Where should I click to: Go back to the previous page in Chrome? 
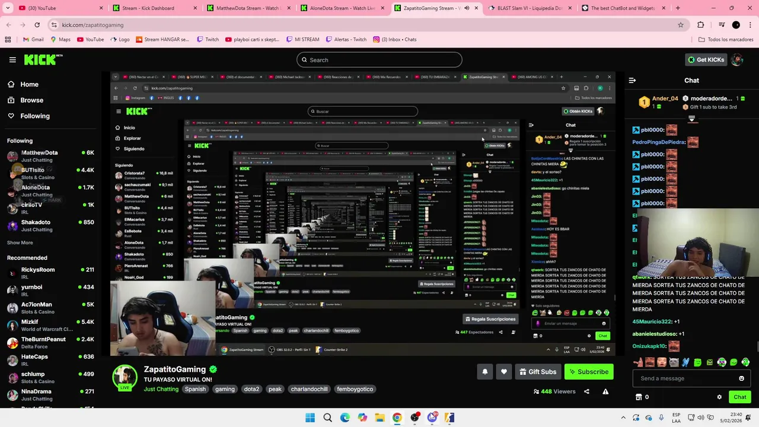(8, 25)
